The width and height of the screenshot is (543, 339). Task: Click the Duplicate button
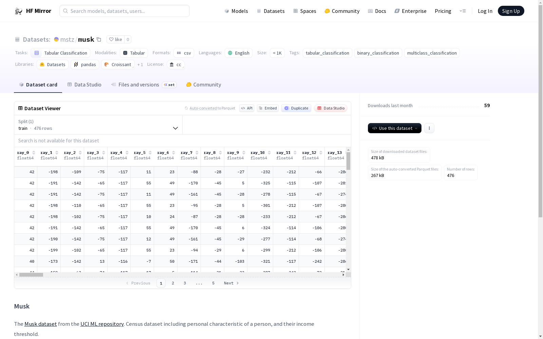coord(296,108)
